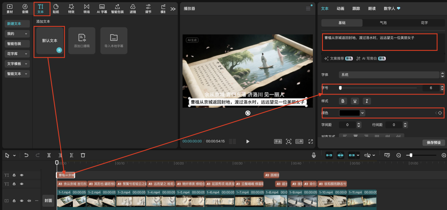
Task: Open the 素材 media tab
Action: point(10,9)
